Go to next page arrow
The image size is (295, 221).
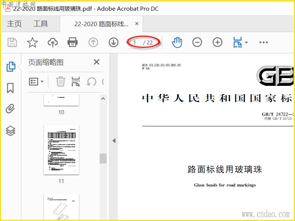[x=114, y=42]
